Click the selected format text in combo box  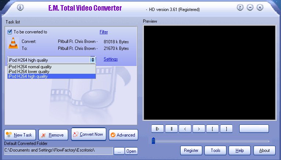pos(28,60)
